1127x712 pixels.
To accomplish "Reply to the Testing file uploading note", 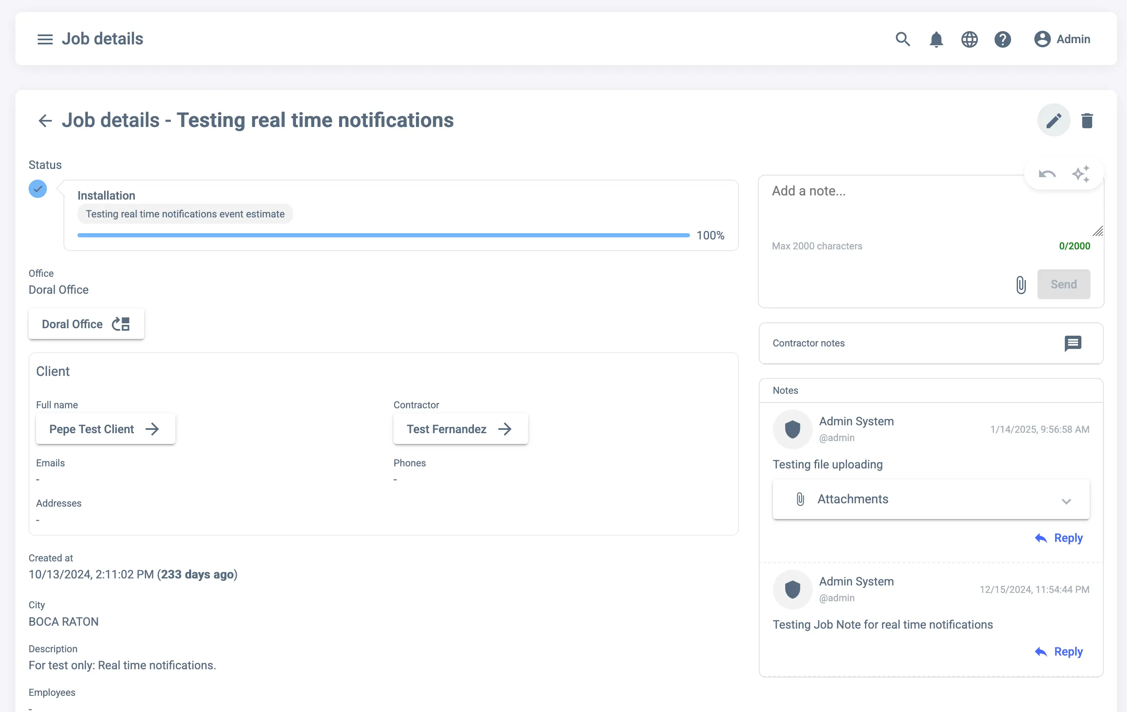I will 1059,538.
